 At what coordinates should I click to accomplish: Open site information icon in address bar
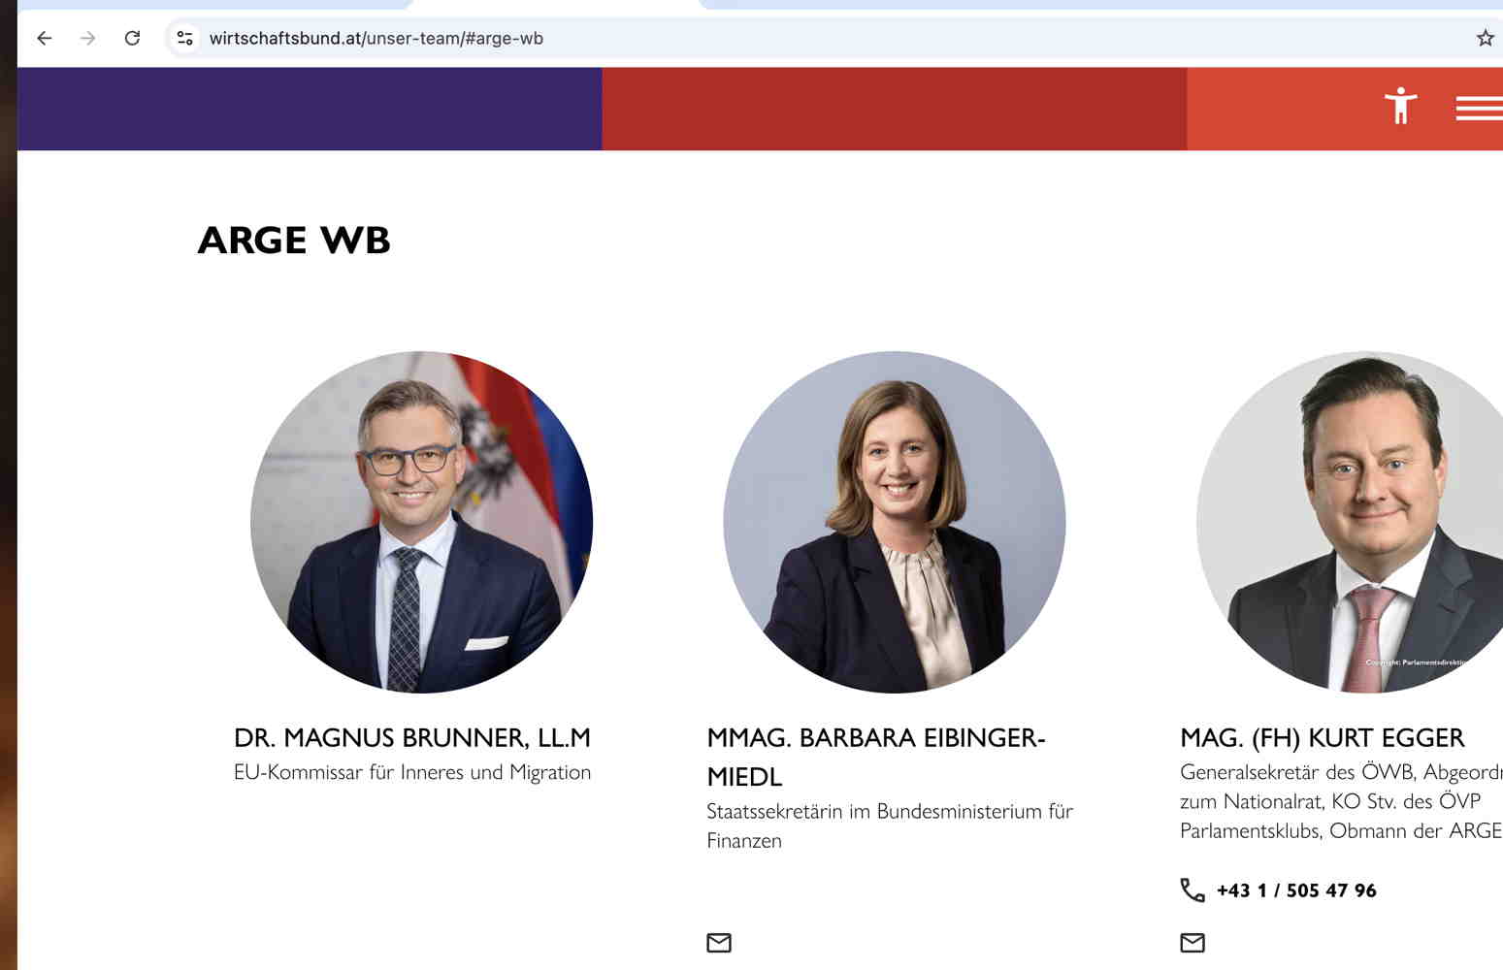click(x=184, y=39)
